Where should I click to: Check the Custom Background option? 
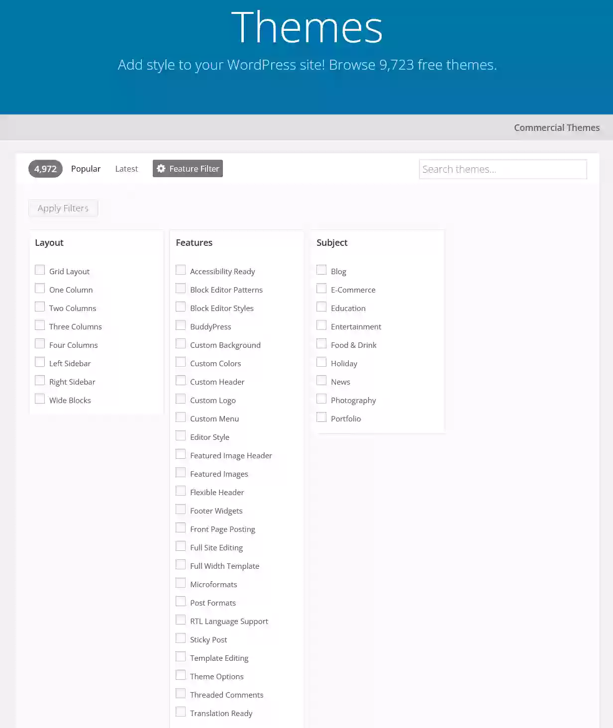181,343
